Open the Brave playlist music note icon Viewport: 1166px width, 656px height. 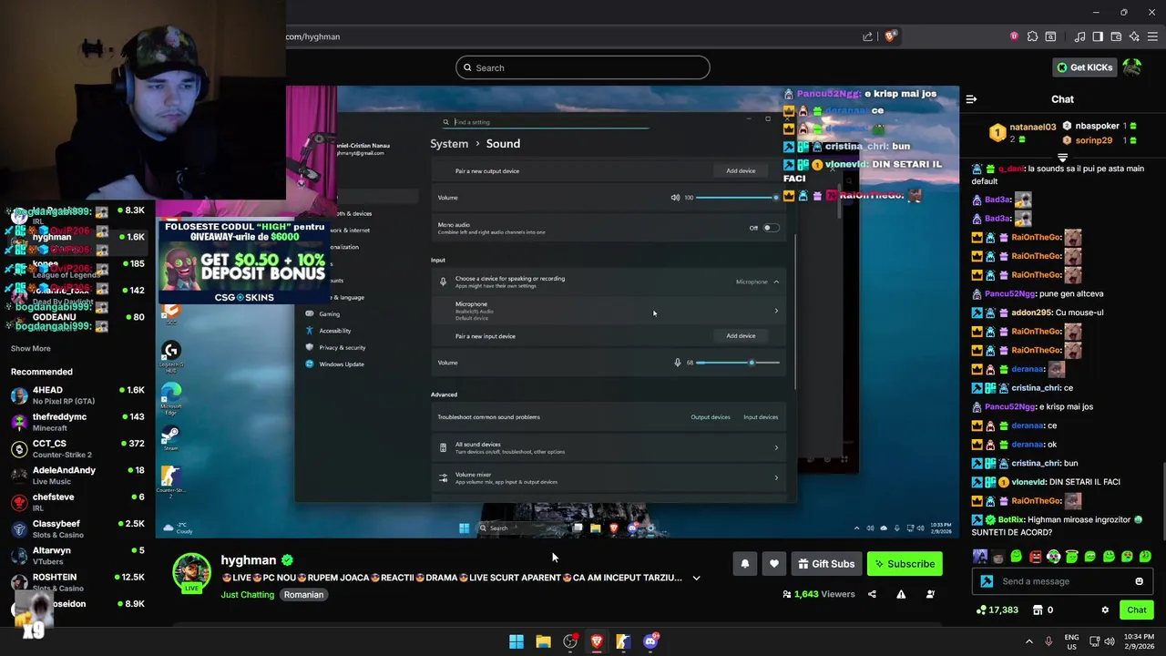[1079, 36]
